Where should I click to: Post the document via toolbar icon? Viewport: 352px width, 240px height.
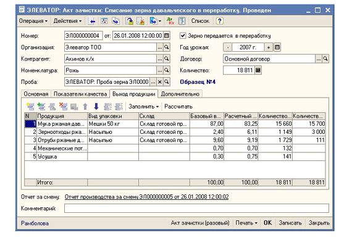pyautogui.click(x=129, y=21)
